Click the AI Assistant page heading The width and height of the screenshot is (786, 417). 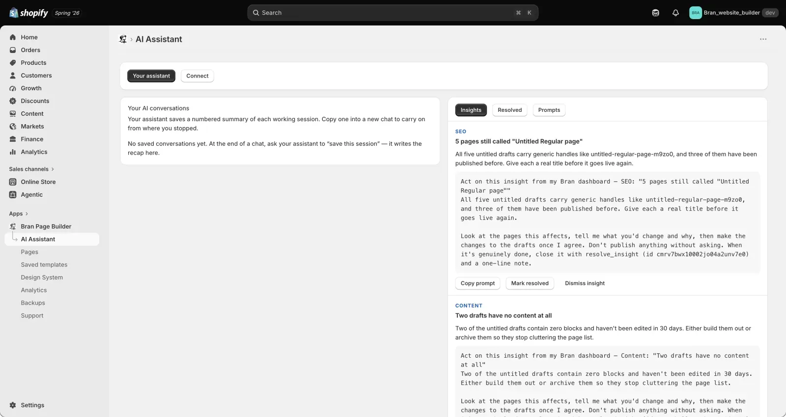159,39
